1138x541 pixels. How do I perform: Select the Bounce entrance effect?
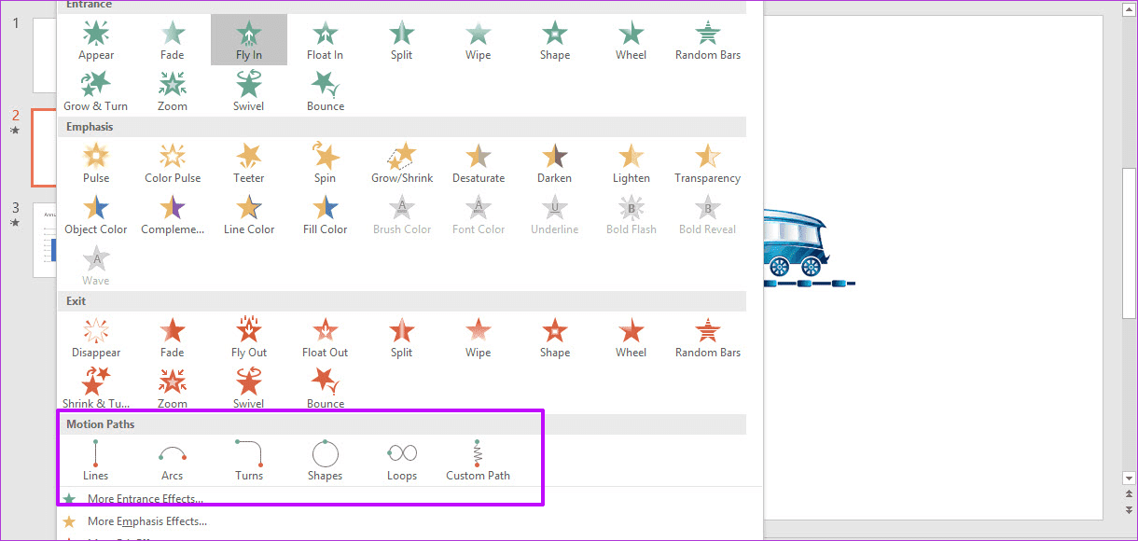pyautogui.click(x=326, y=91)
